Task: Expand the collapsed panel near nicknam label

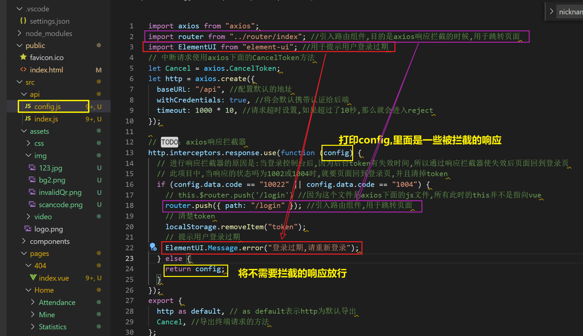Action: [552, 11]
